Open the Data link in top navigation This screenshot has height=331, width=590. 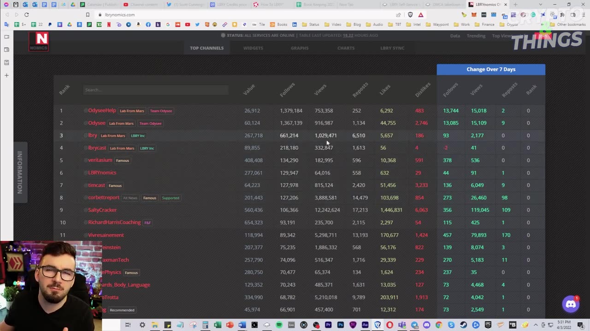pos(455,35)
